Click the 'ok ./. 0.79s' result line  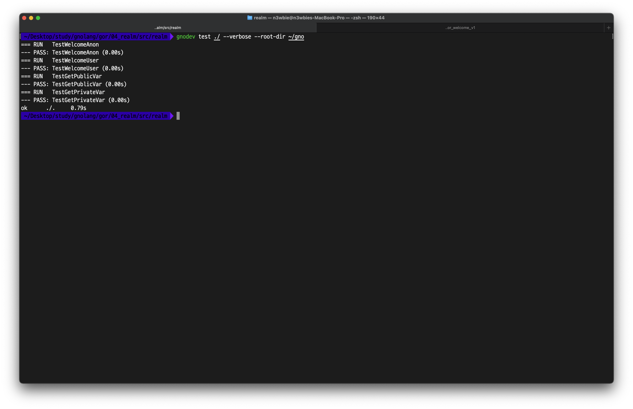click(54, 108)
